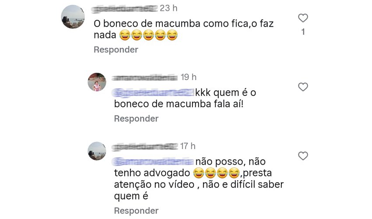Image resolution: width=372 pixels, height=219 pixels.
Task: Open profile picture of the 23 h commenter
Action: [73, 17]
